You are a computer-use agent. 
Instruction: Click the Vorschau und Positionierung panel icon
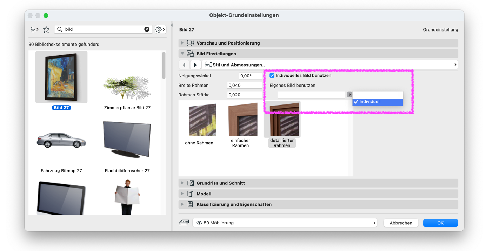[191, 43]
